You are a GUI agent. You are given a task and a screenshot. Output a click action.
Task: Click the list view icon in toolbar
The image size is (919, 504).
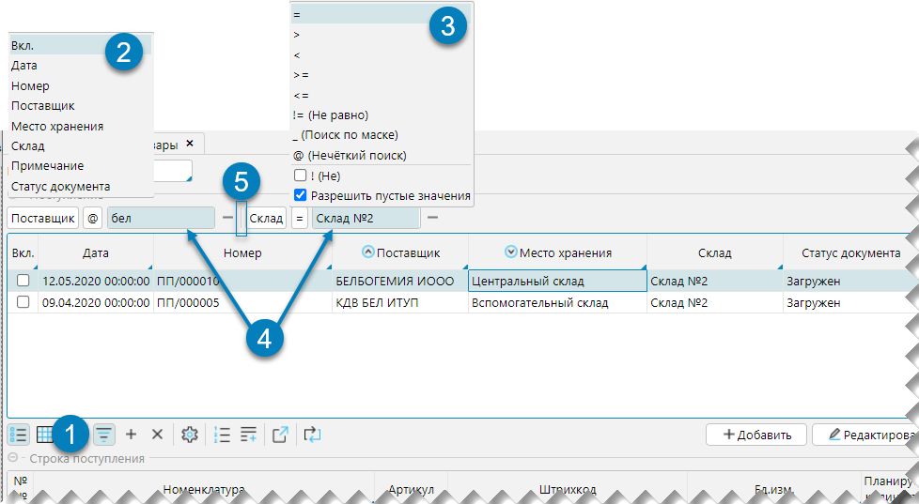pyautogui.click(x=18, y=435)
